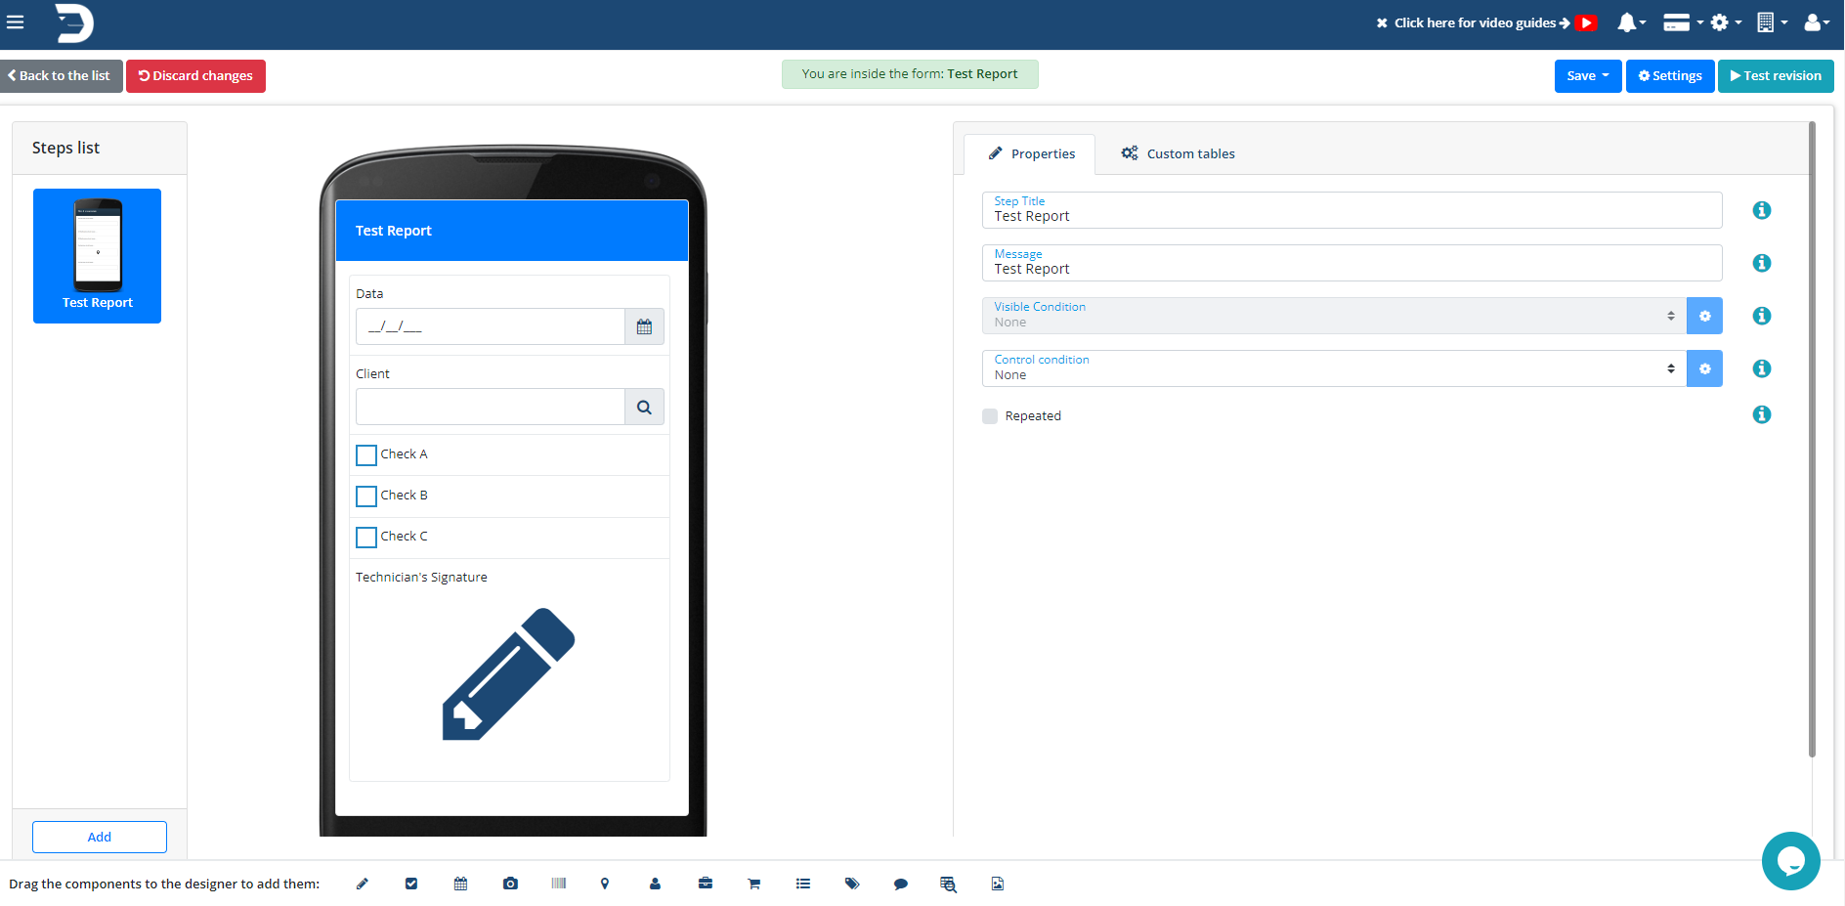Pick the table search component
1845x906 pixels.
click(x=948, y=884)
